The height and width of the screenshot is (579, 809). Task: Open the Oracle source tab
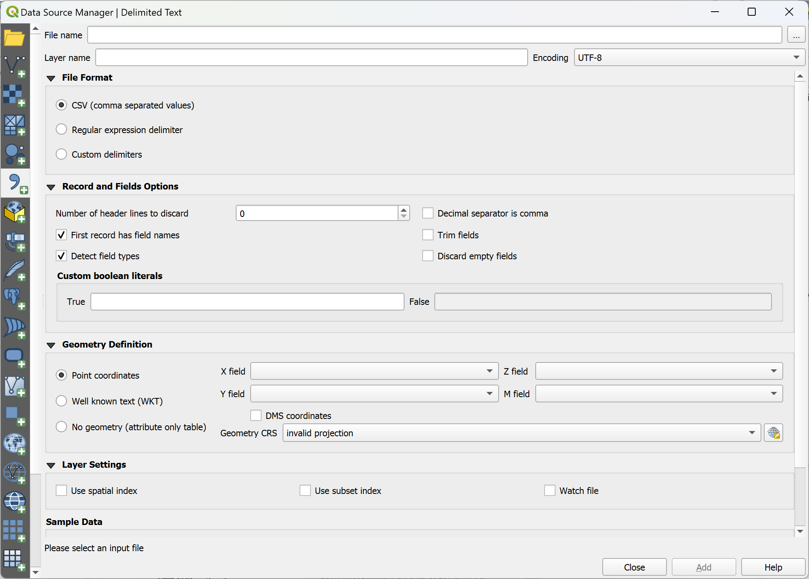tap(15, 358)
